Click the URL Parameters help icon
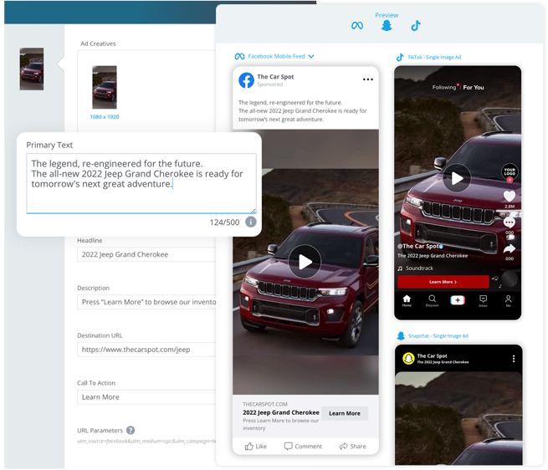 point(131,430)
